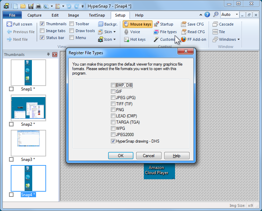Switch to the Capture ribbon tab
Viewport: 262px width, 211px height.
[x=34, y=15]
